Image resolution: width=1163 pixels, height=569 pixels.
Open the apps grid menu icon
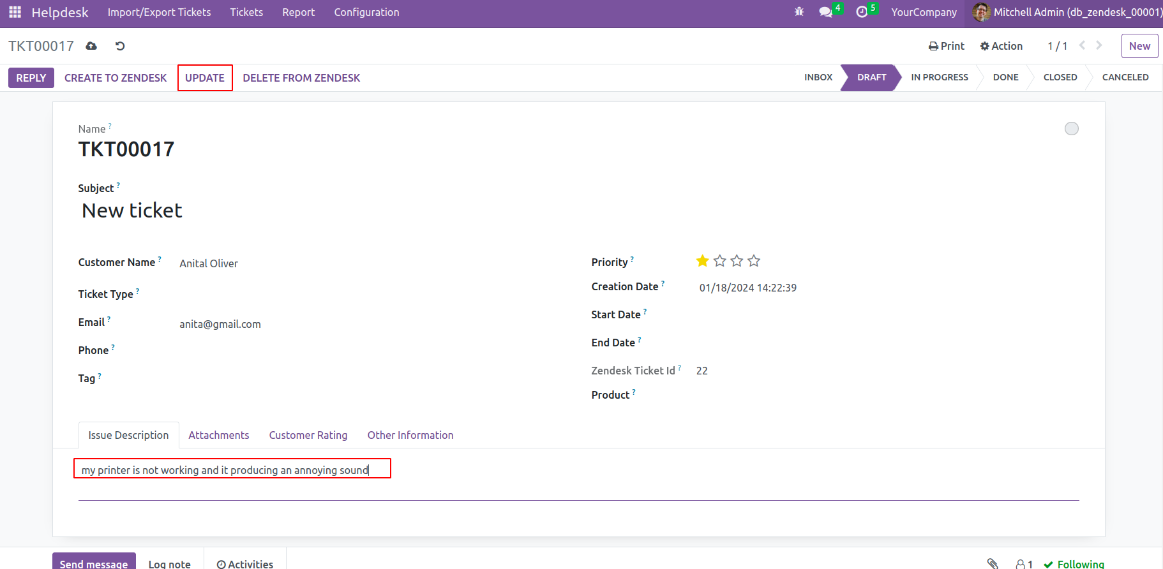pyautogui.click(x=15, y=12)
